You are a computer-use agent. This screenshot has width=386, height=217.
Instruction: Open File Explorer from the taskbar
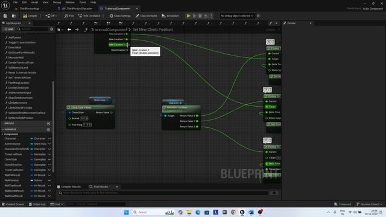pyautogui.click(x=189, y=212)
